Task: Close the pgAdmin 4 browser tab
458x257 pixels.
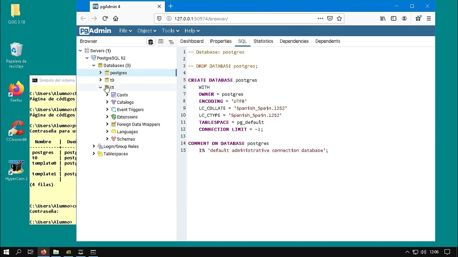Action: pyautogui.click(x=159, y=6)
